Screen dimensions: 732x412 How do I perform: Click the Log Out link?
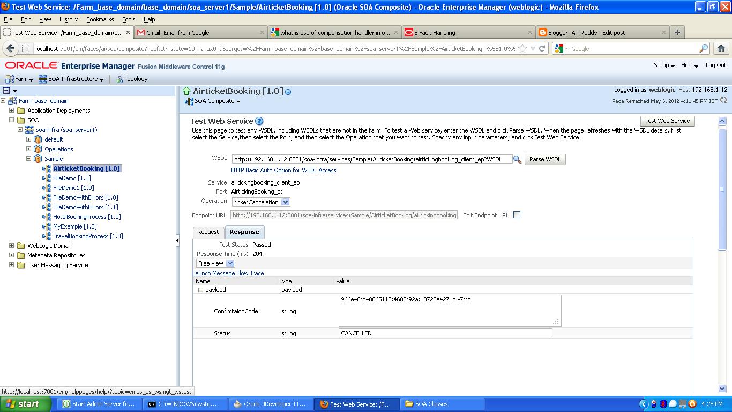[716, 65]
